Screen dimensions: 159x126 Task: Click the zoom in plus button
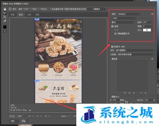tap(13, 116)
